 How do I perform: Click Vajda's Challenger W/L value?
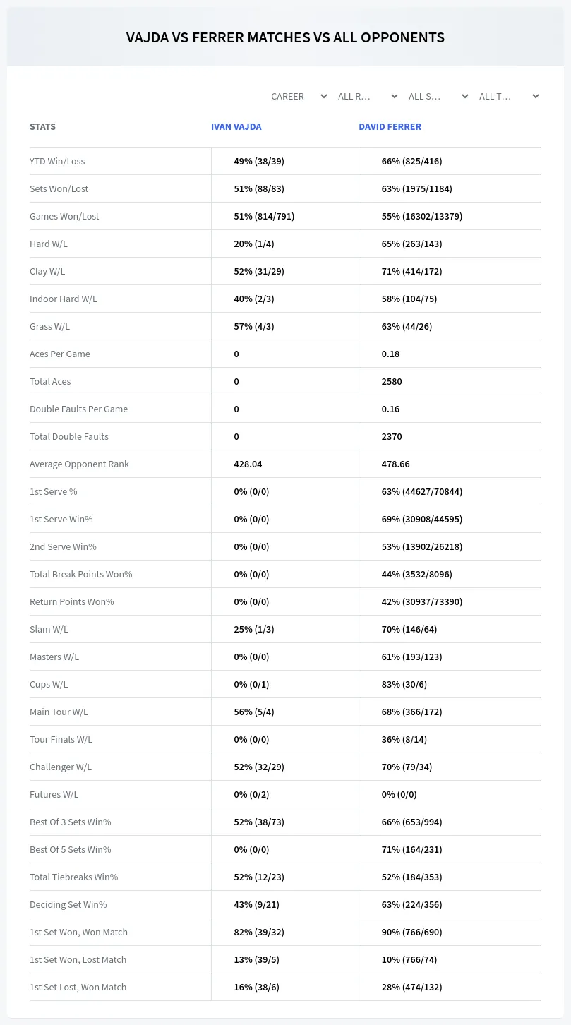(x=259, y=767)
